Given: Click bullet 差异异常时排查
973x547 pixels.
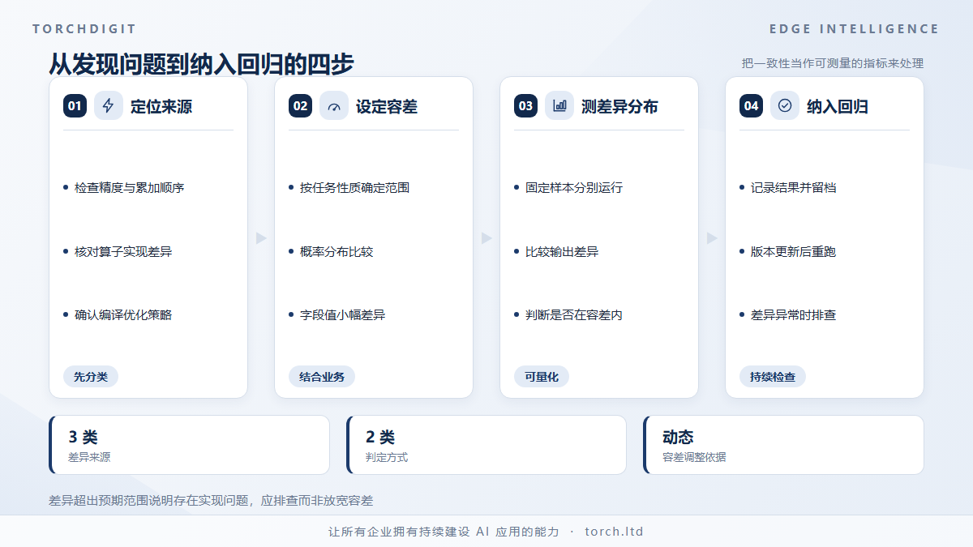Looking at the screenshot, I should (x=794, y=314).
